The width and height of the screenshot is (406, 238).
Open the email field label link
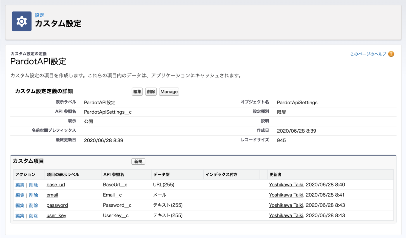tap(52, 195)
